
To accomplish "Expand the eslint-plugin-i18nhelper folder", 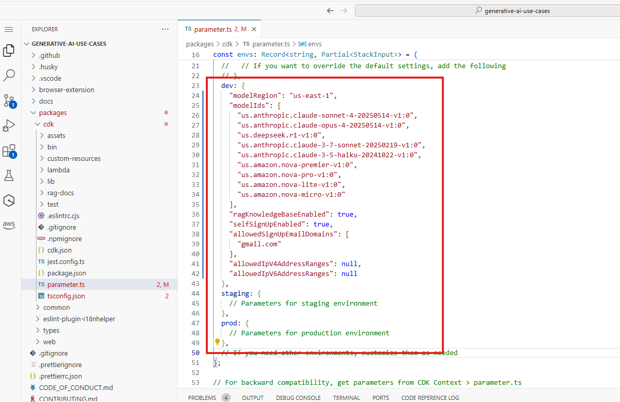I will pyautogui.click(x=99, y=319).
